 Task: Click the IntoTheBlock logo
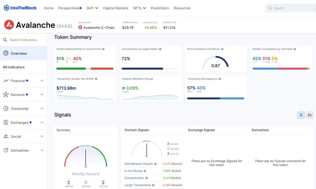coord(20,8)
